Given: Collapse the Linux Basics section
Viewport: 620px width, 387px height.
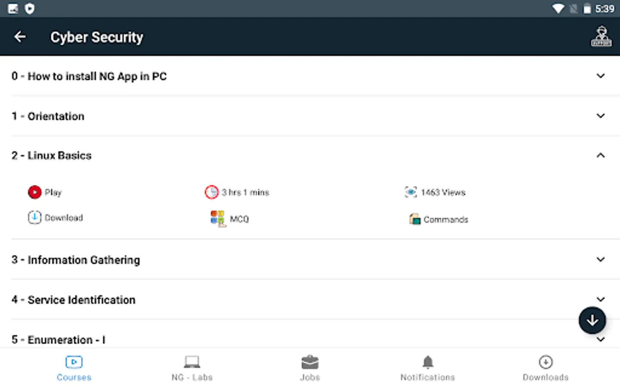Looking at the screenshot, I should pyautogui.click(x=601, y=156).
